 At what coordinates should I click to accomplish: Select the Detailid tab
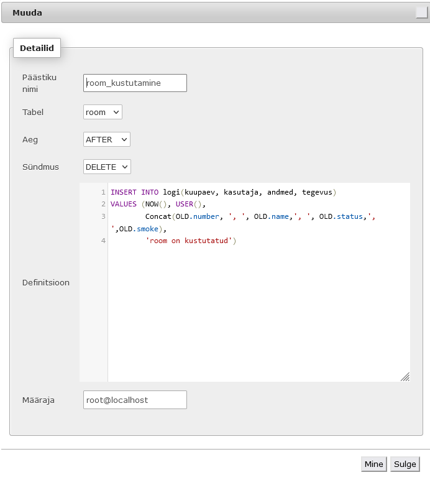(x=37, y=48)
